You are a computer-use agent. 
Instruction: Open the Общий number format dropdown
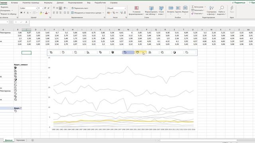tap(125, 8)
